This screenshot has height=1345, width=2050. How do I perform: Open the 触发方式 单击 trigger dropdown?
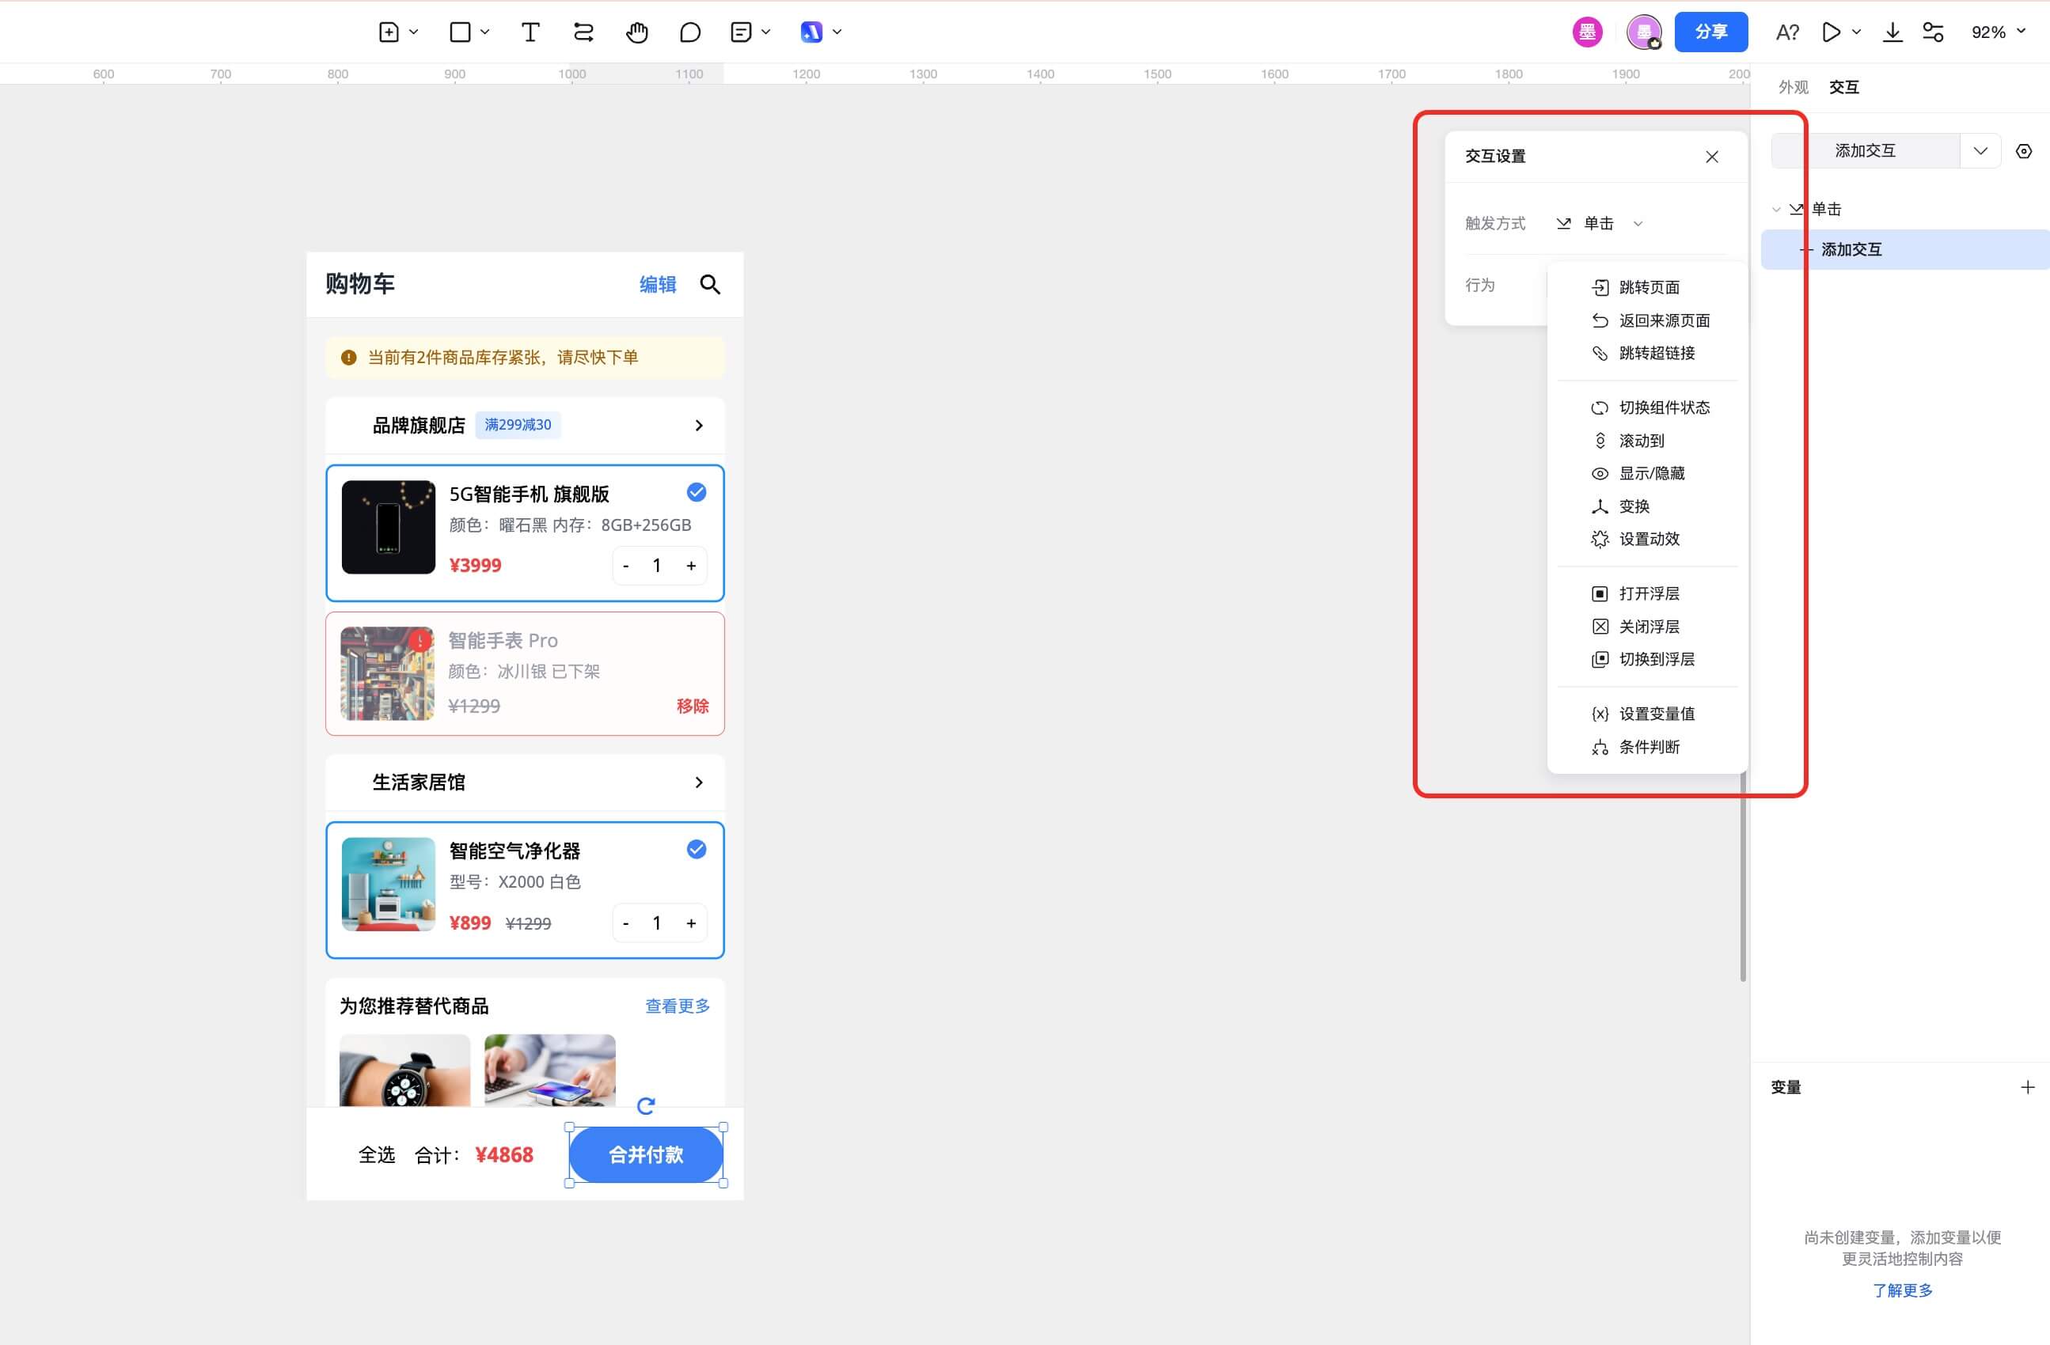(1600, 224)
